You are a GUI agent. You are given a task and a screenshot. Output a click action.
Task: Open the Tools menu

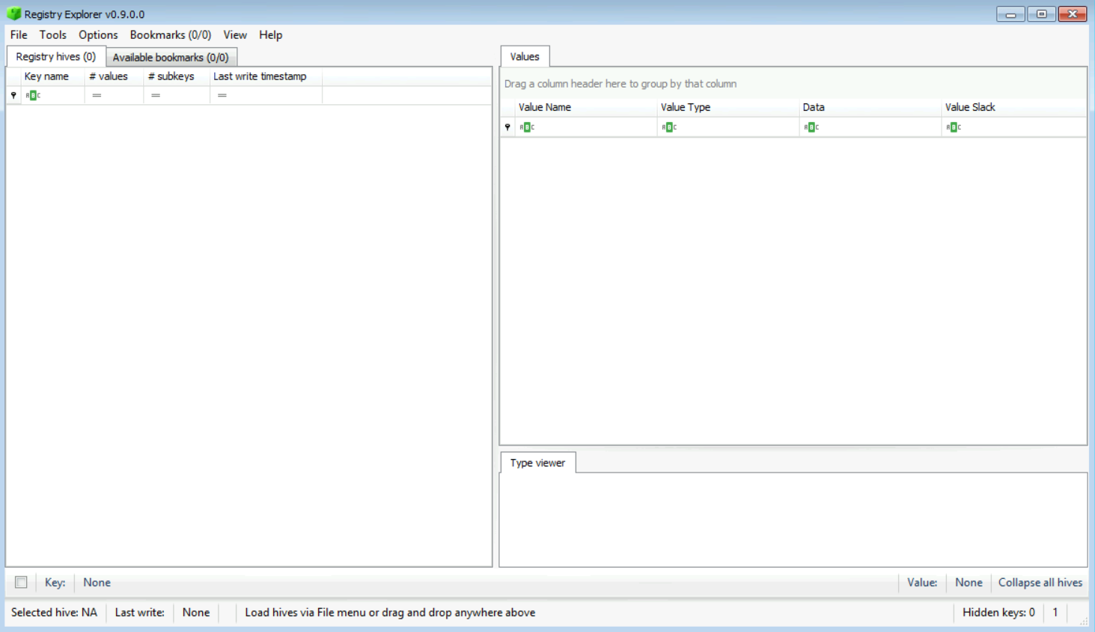53,35
